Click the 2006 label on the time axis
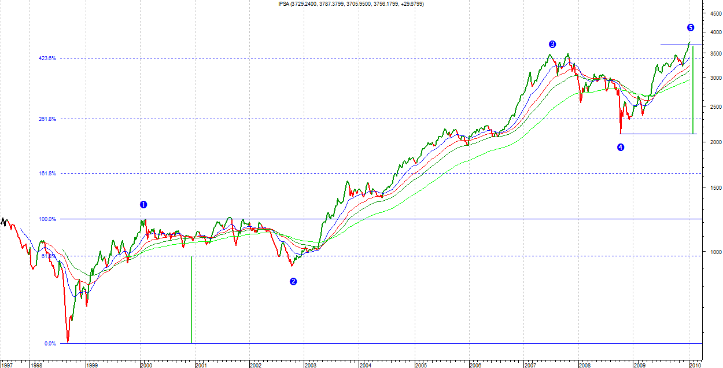This screenshot has height=368, width=723. click(475, 365)
